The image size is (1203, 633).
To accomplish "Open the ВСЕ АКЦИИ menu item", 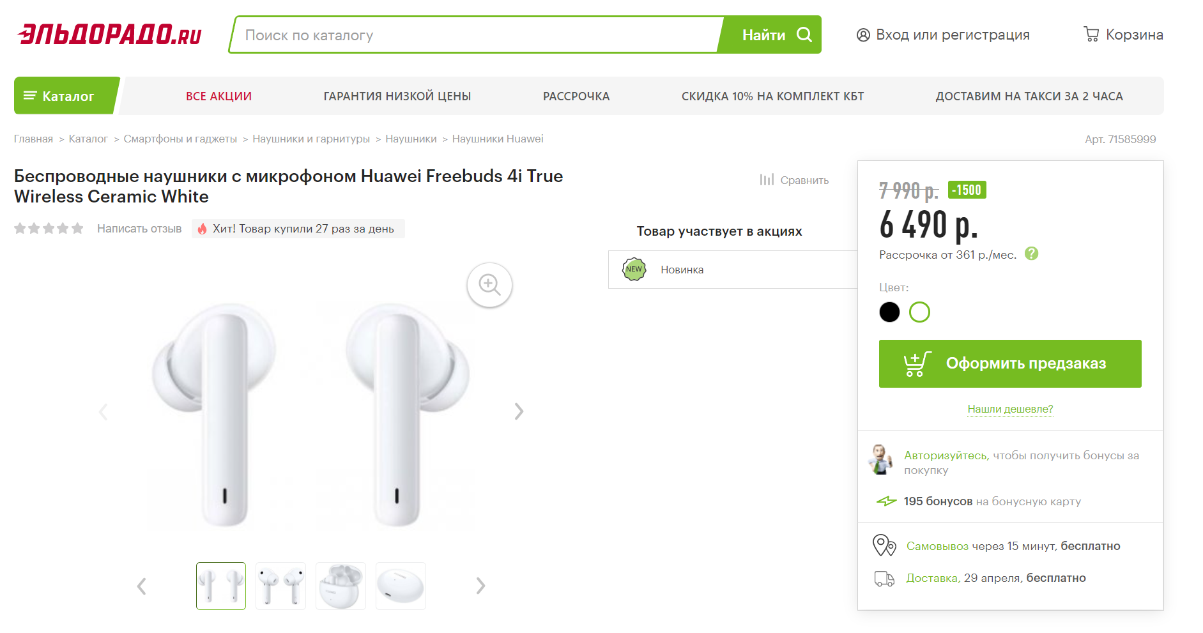I will pos(218,96).
